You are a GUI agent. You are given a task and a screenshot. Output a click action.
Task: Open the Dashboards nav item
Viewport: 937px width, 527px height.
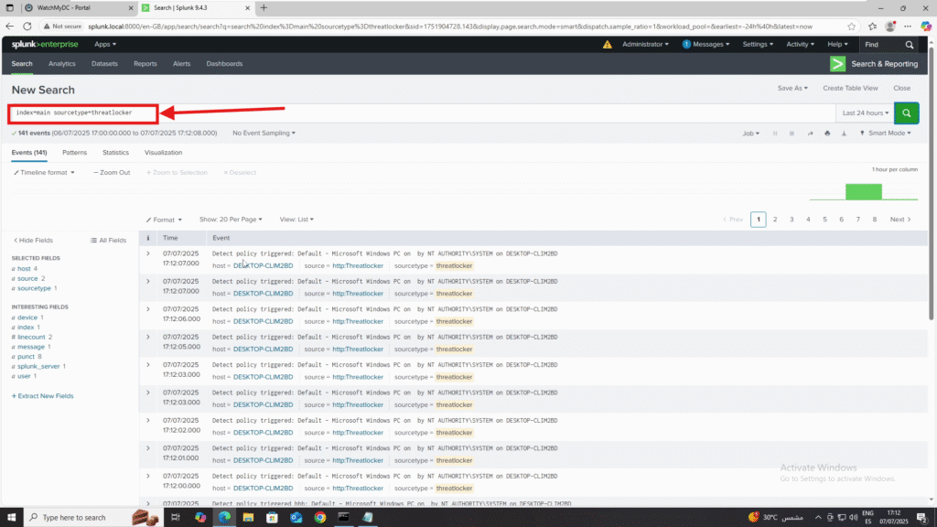click(x=225, y=64)
